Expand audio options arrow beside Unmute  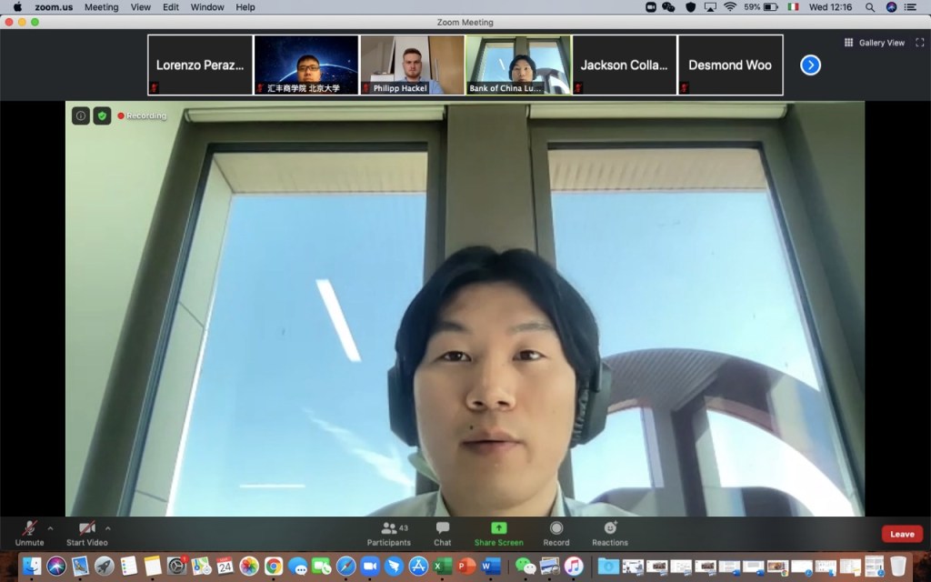50,527
